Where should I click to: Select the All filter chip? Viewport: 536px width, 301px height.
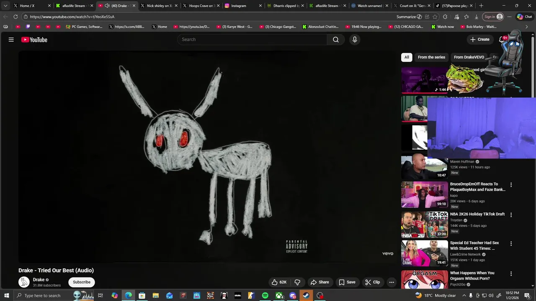(x=407, y=57)
